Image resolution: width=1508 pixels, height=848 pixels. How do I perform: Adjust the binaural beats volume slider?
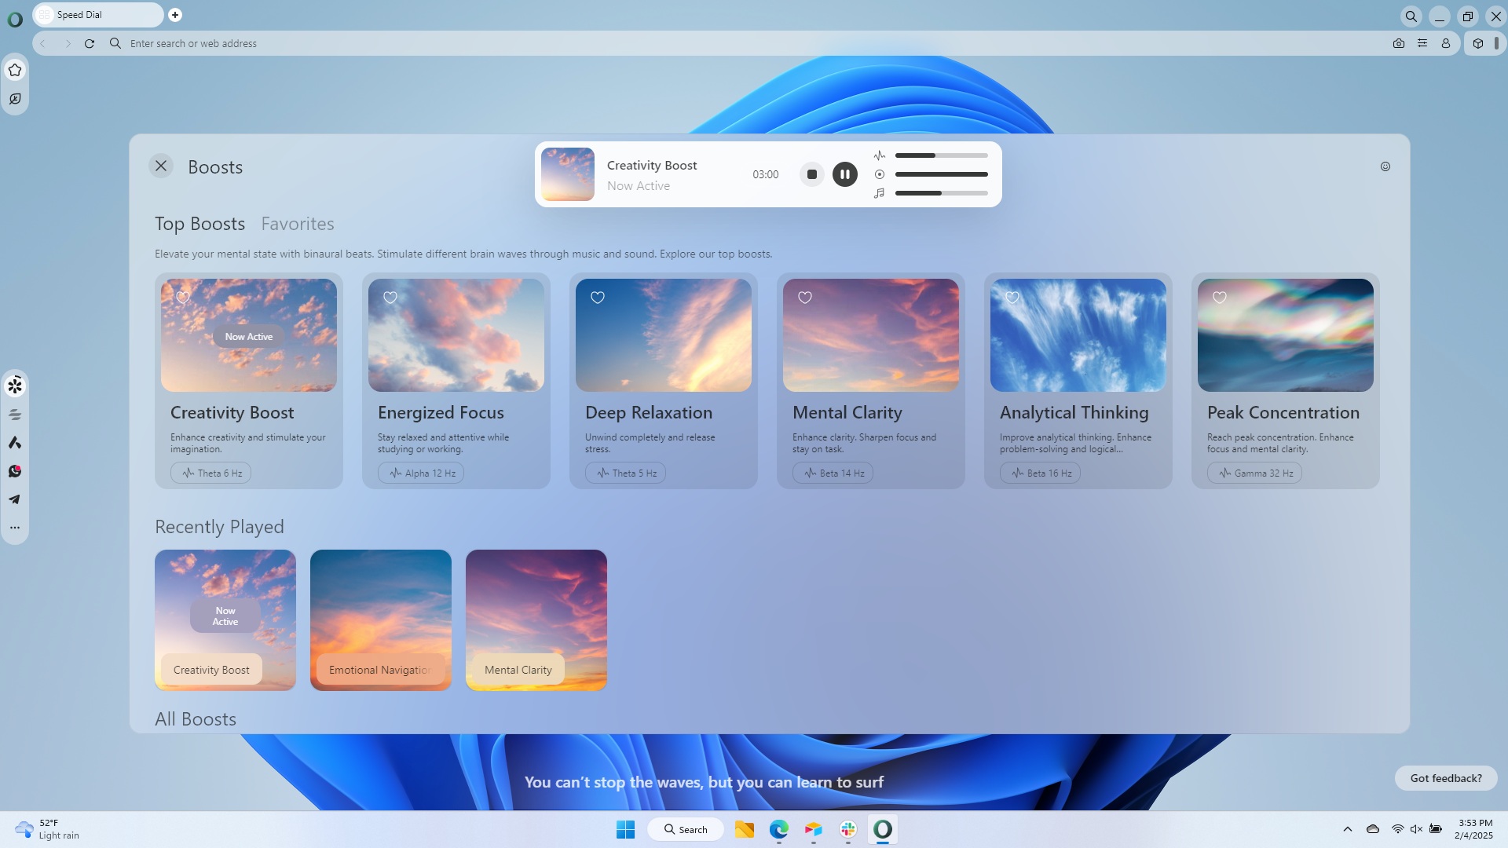[942, 155]
